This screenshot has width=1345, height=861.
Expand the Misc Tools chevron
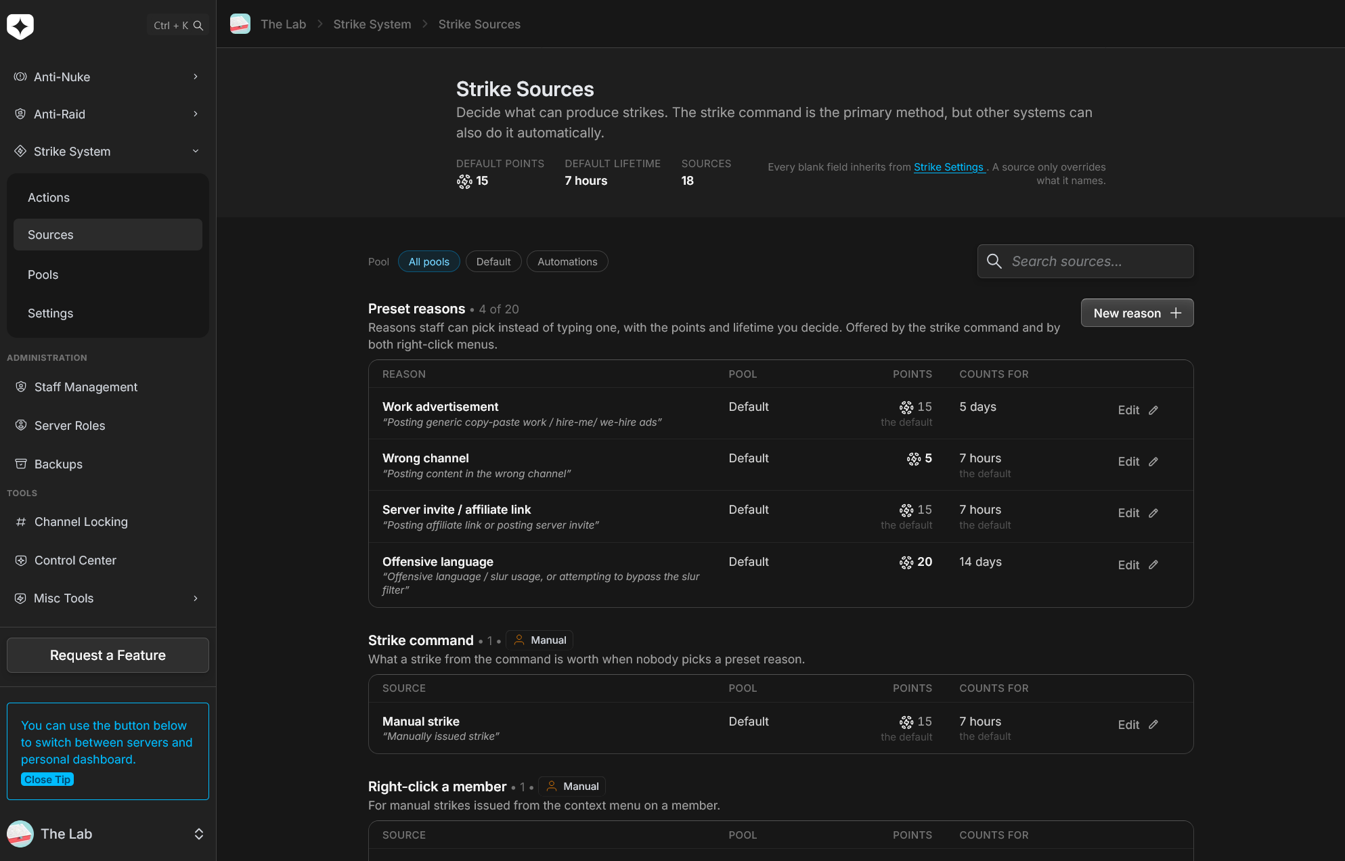pyautogui.click(x=196, y=598)
